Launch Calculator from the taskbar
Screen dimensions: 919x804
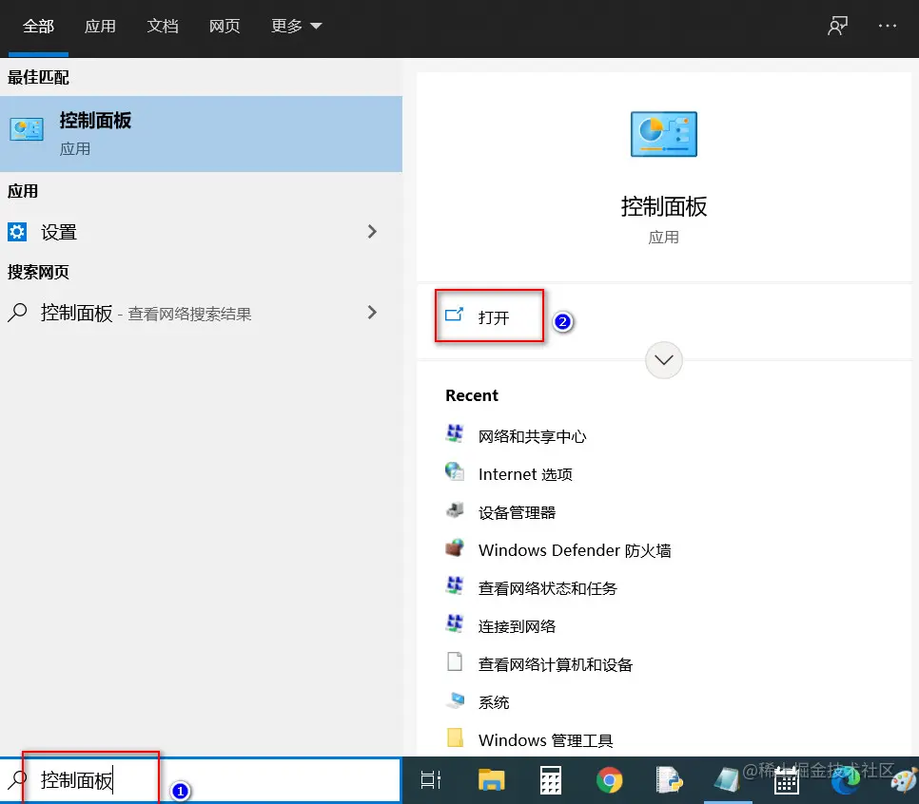(550, 780)
